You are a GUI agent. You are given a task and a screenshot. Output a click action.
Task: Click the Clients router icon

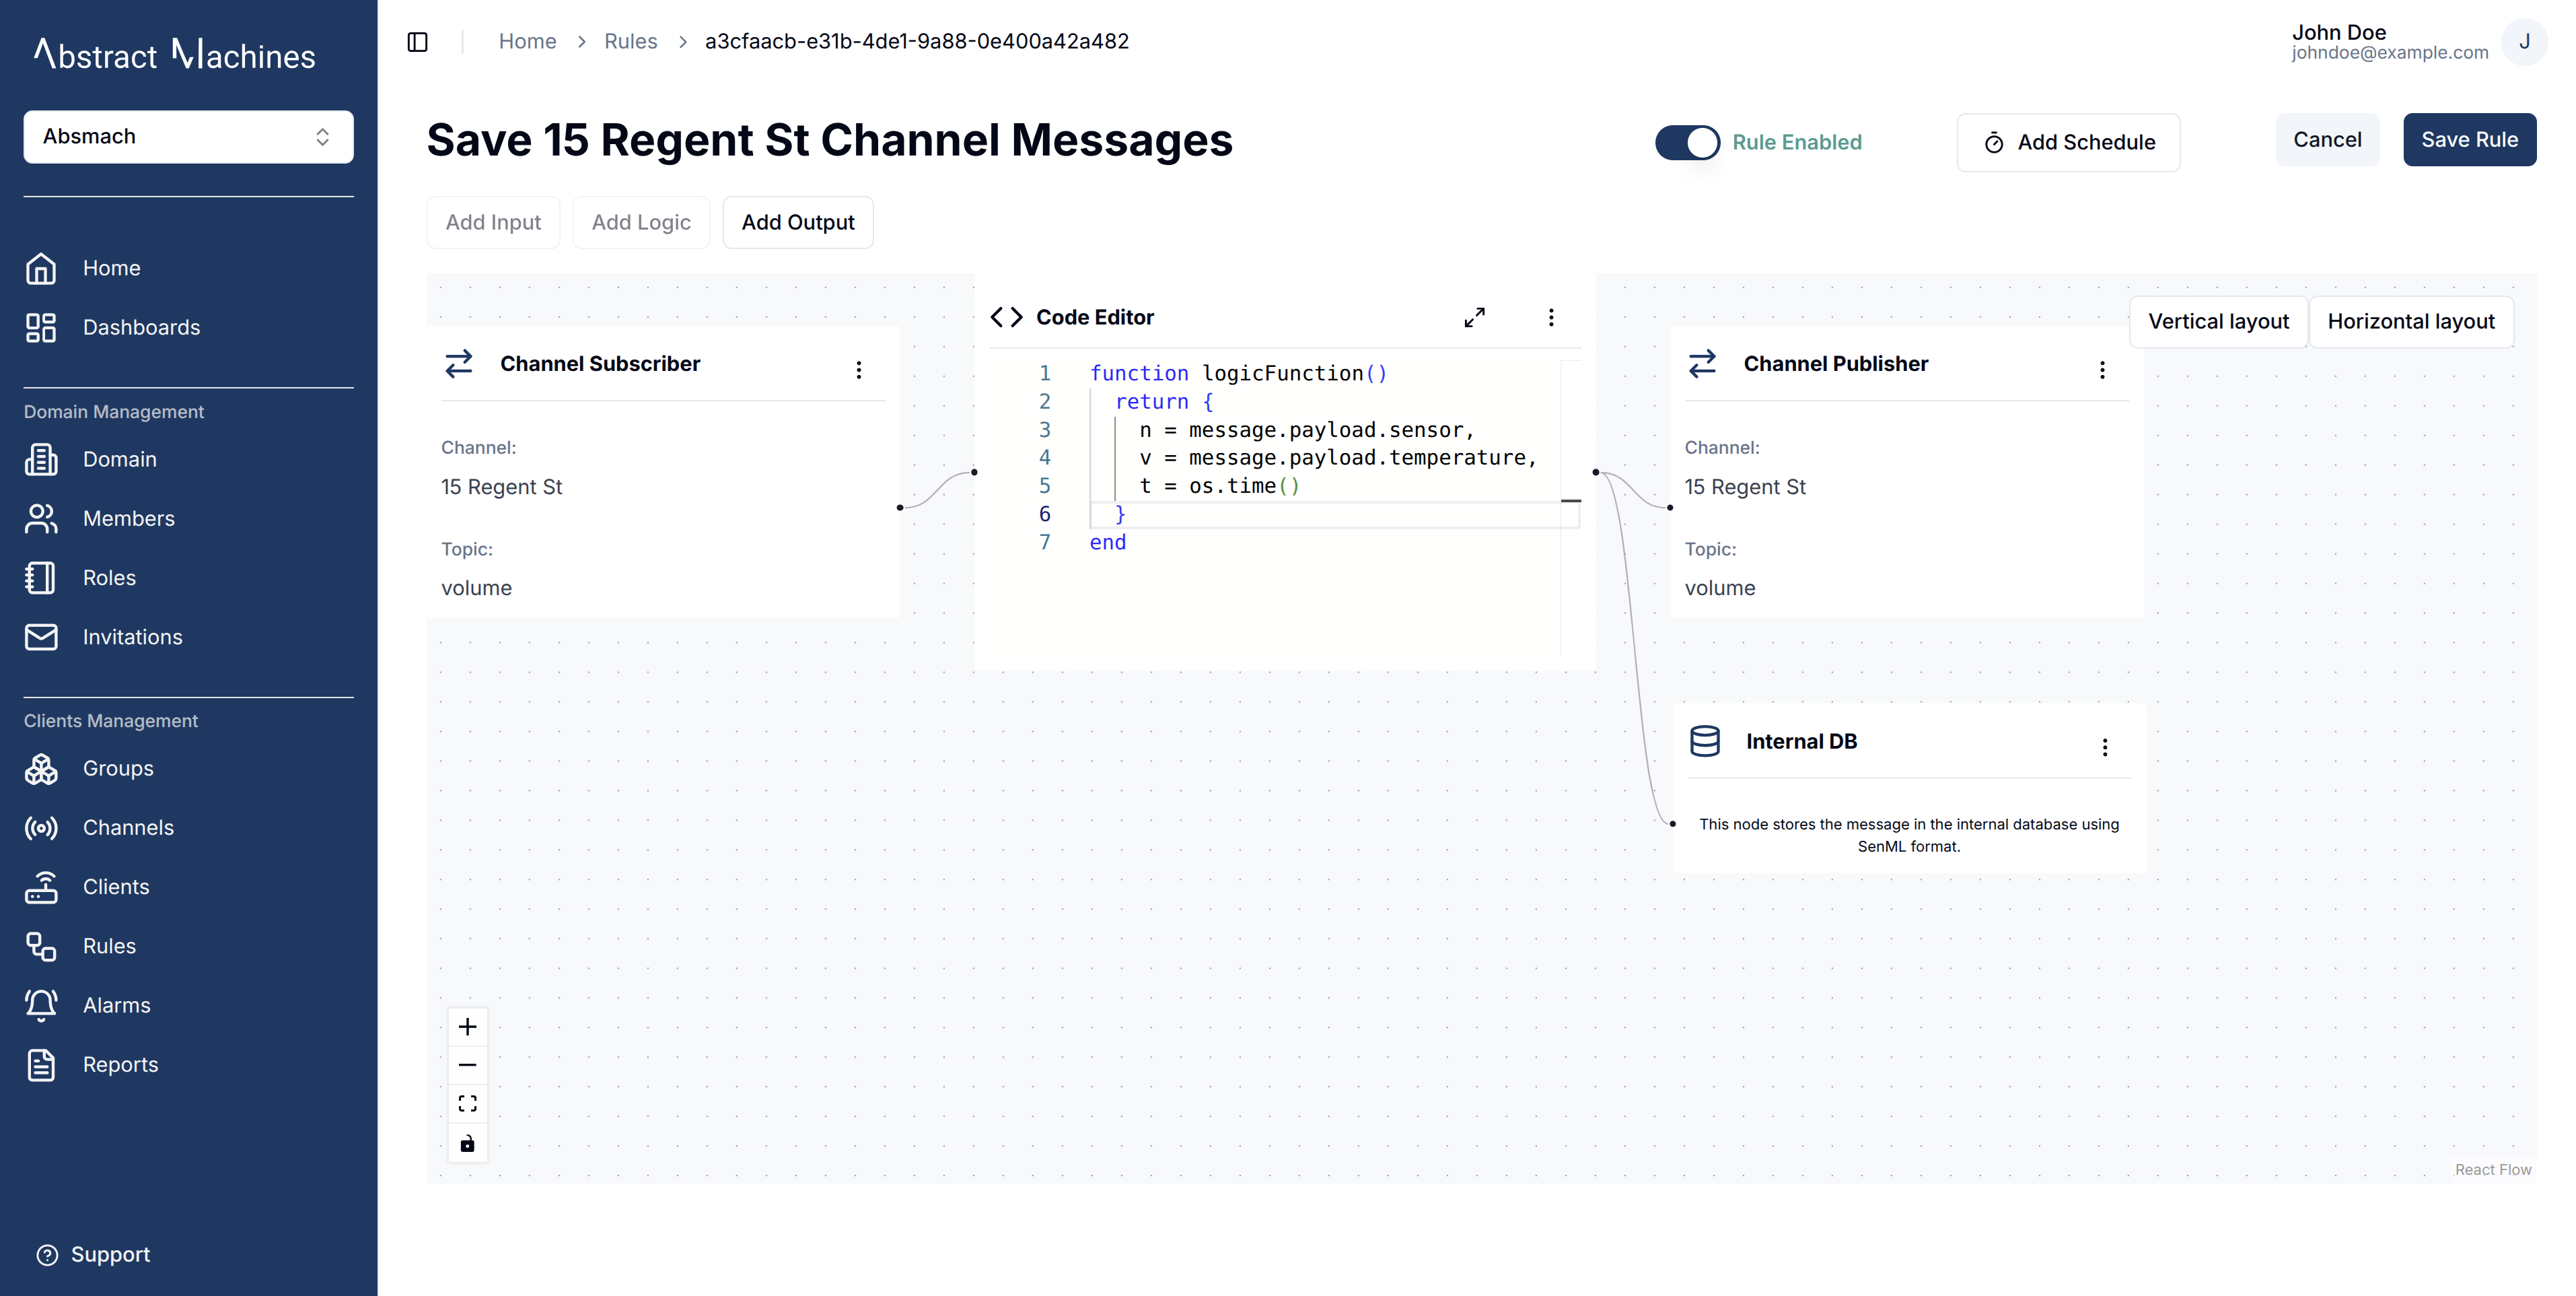tap(41, 887)
